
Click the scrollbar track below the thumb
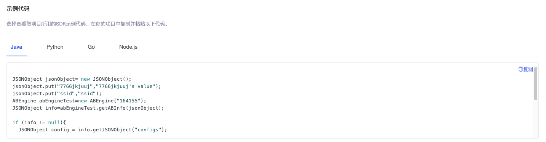(x=536, y=118)
